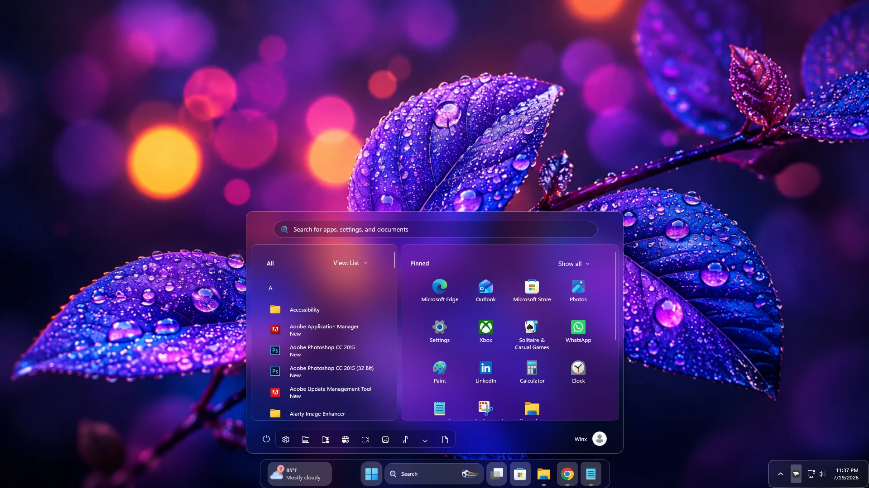Viewport: 869px width, 488px height.
Task: Open Music folder shortcut in Start bottom bar
Action: 405,439
